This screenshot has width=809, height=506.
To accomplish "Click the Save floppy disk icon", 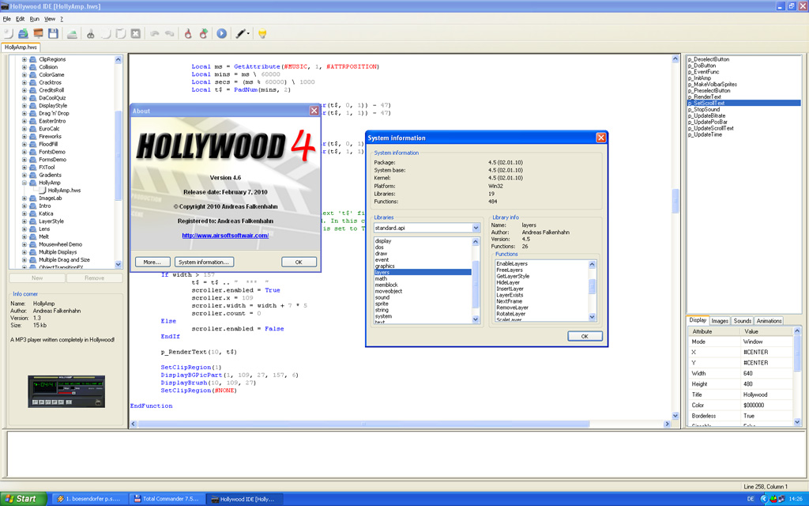I will (x=53, y=33).
